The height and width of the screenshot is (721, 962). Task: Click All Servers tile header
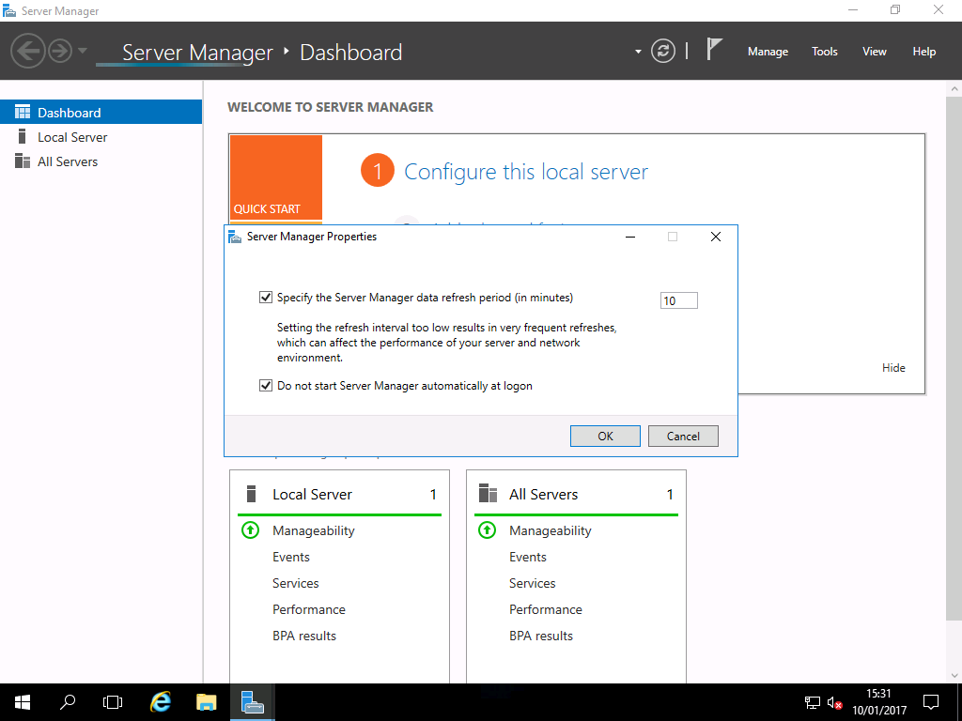click(x=576, y=494)
